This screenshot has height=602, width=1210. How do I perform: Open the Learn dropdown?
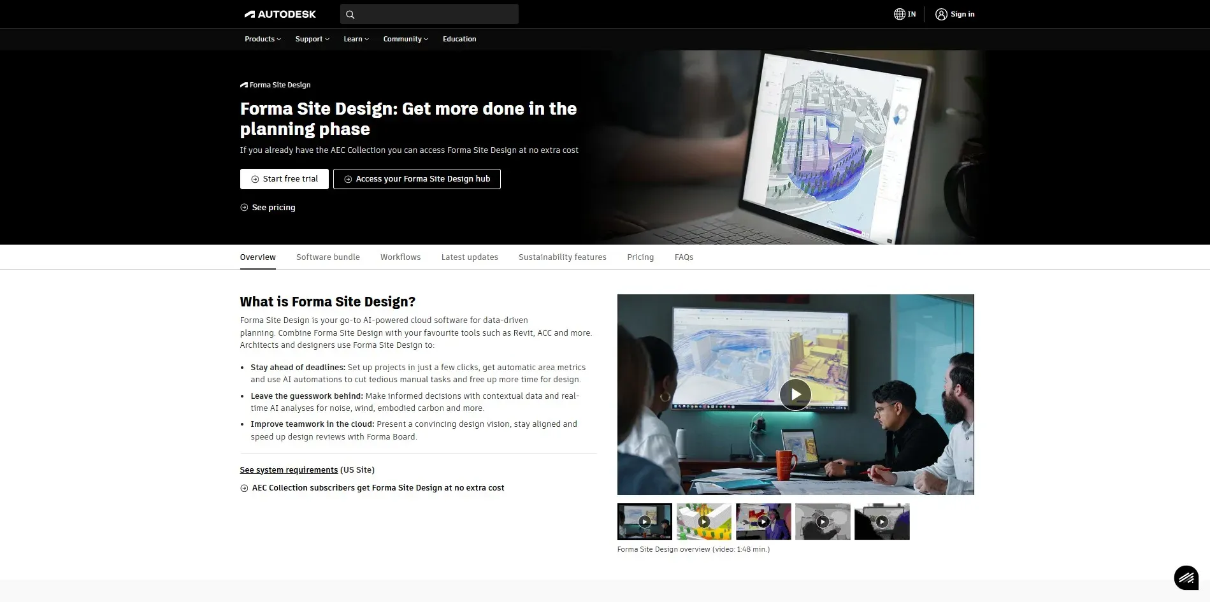click(x=355, y=39)
